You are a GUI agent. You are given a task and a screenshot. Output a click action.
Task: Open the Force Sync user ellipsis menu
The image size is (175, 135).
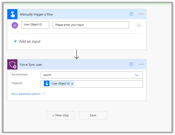141,64
